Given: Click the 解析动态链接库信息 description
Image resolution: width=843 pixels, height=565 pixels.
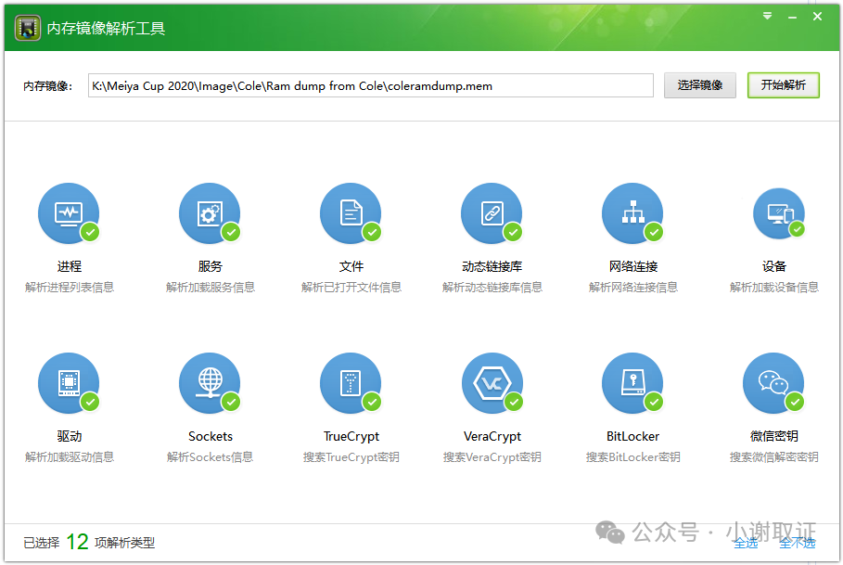Looking at the screenshot, I should [x=492, y=287].
